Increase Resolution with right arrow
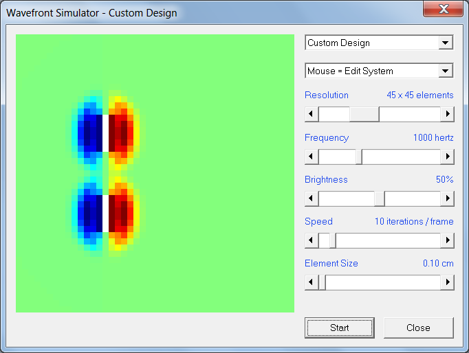The image size is (469, 353). pos(448,114)
